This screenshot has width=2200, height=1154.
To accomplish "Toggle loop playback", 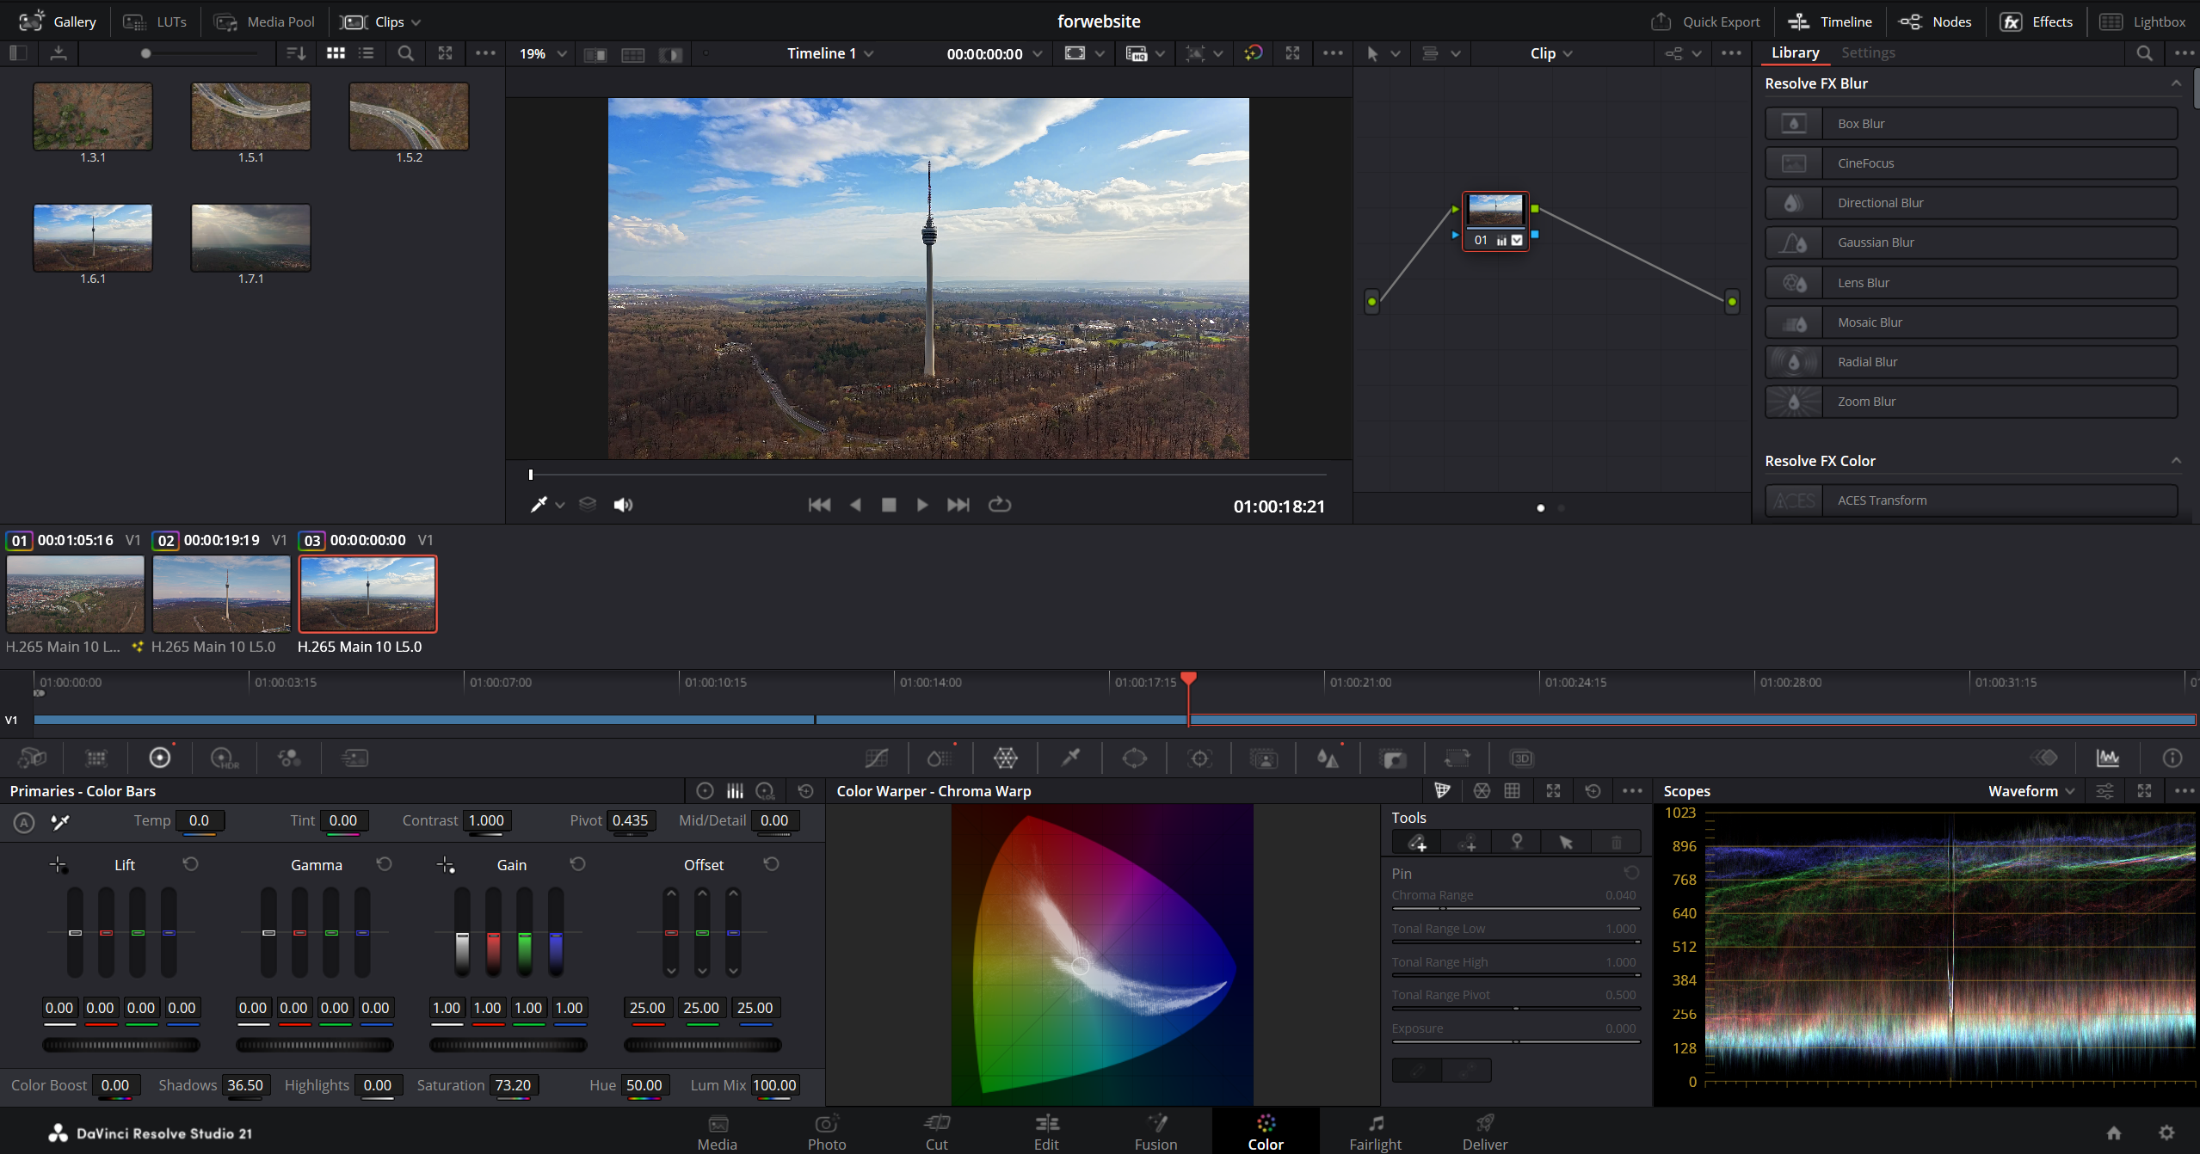I will coord(999,505).
